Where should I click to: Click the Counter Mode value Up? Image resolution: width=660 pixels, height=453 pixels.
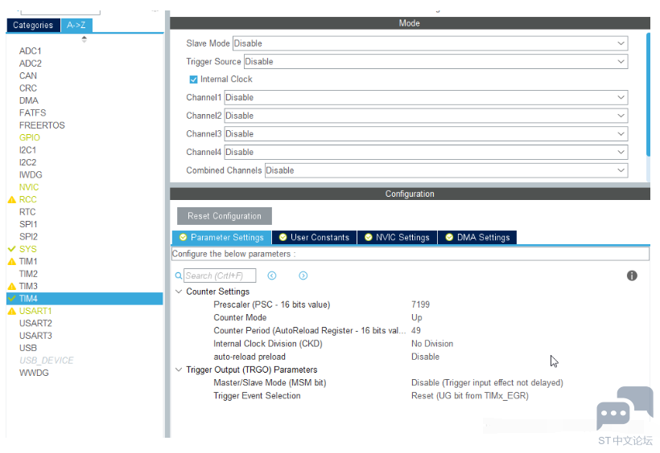(x=416, y=318)
